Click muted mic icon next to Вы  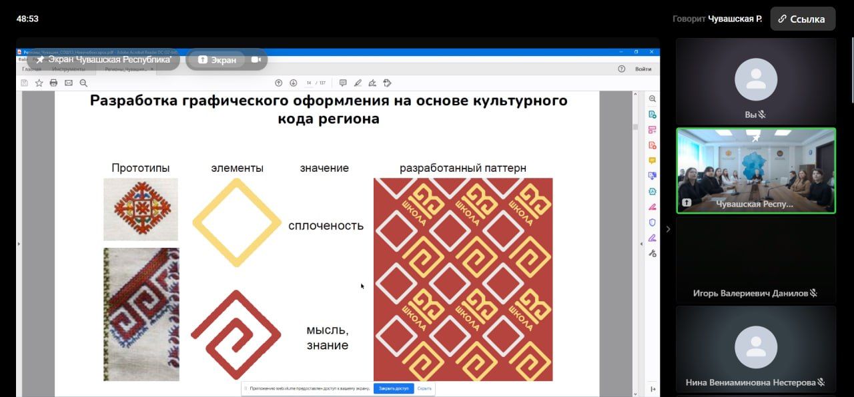pos(762,115)
